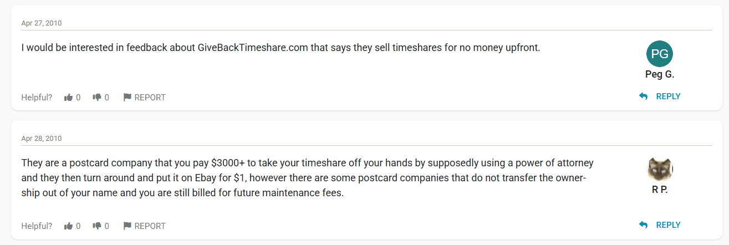
Task: Click flag icon on Peg G.'s comment
Action: [127, 98]
